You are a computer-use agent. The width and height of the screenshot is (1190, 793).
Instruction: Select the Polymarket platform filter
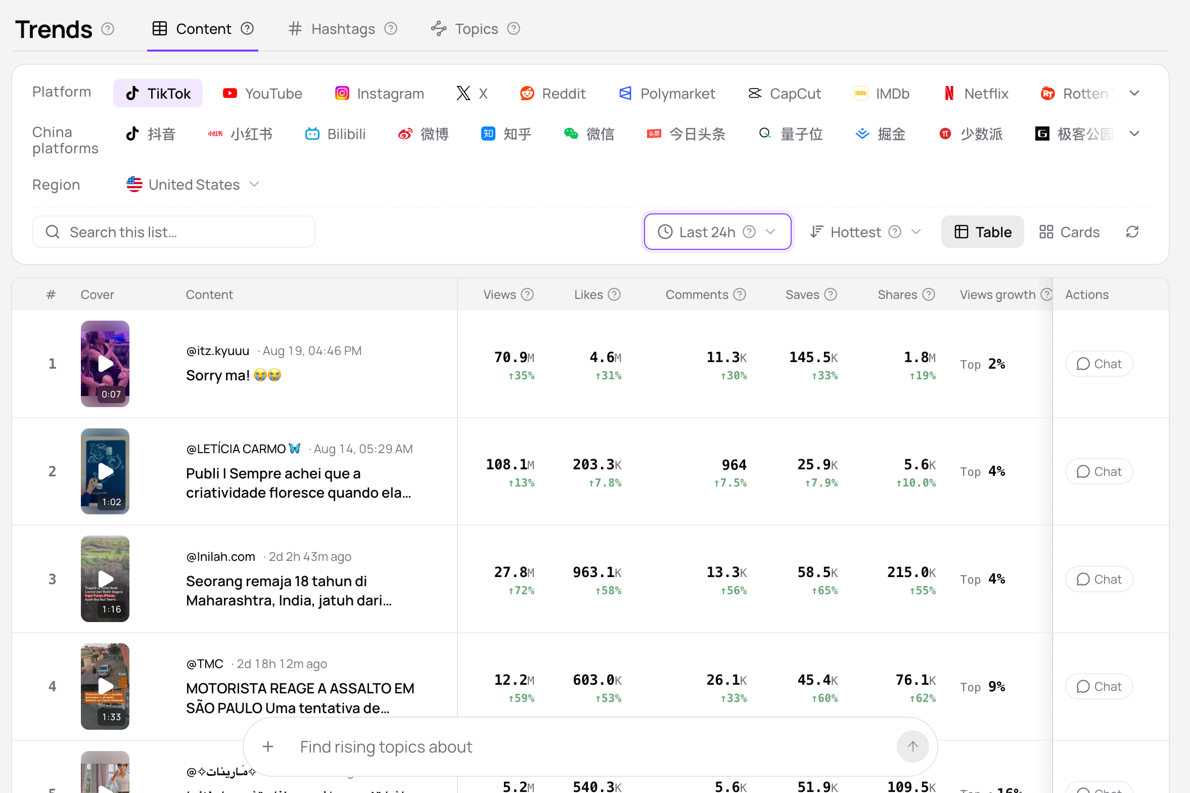pos(667,94)
